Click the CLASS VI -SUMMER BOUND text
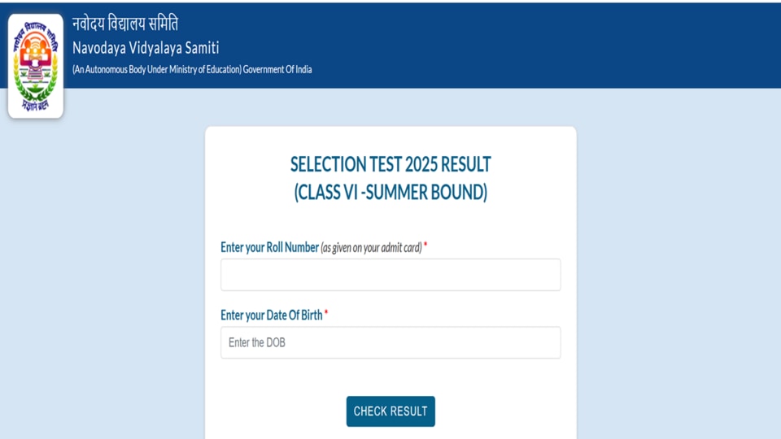The image size is (781, 439). pos(390,192)
